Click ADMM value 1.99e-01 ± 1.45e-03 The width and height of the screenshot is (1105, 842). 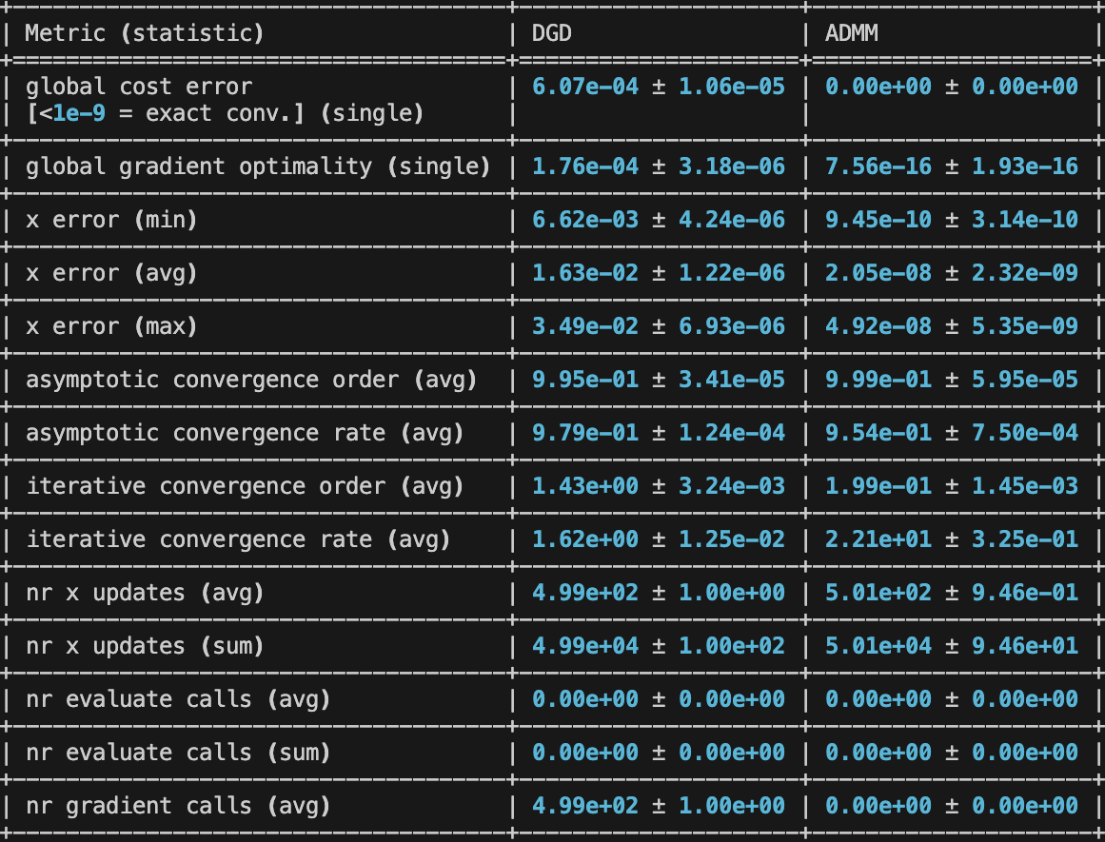(x=952, y=486)
